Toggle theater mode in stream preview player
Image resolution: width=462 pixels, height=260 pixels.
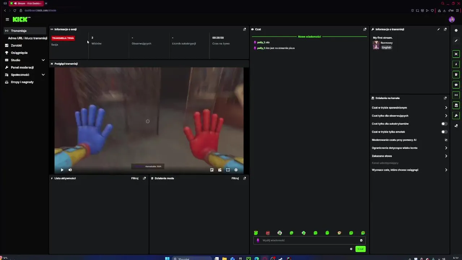220,170
